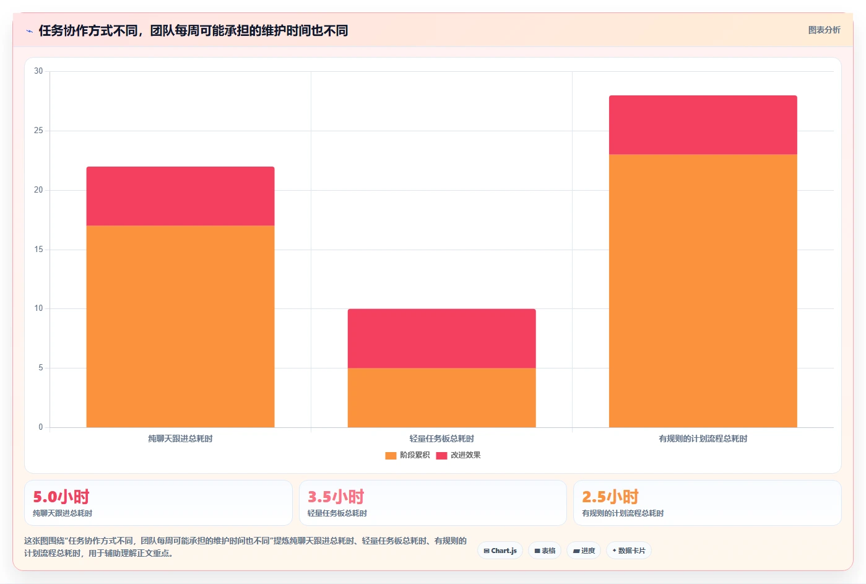Click x-axis label 轻量任务板总耗时

pos(441,438)
